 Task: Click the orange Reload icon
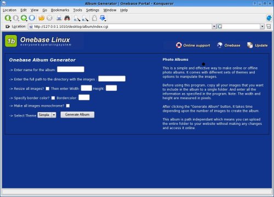click(42, 18)
